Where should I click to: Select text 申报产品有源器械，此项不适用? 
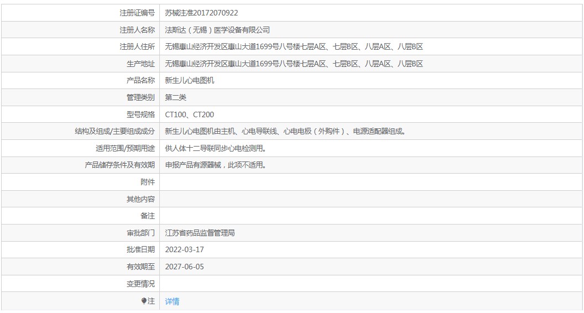coord(216,165)
